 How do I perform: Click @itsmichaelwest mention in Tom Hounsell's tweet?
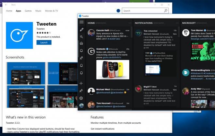(x=104, y=106)
